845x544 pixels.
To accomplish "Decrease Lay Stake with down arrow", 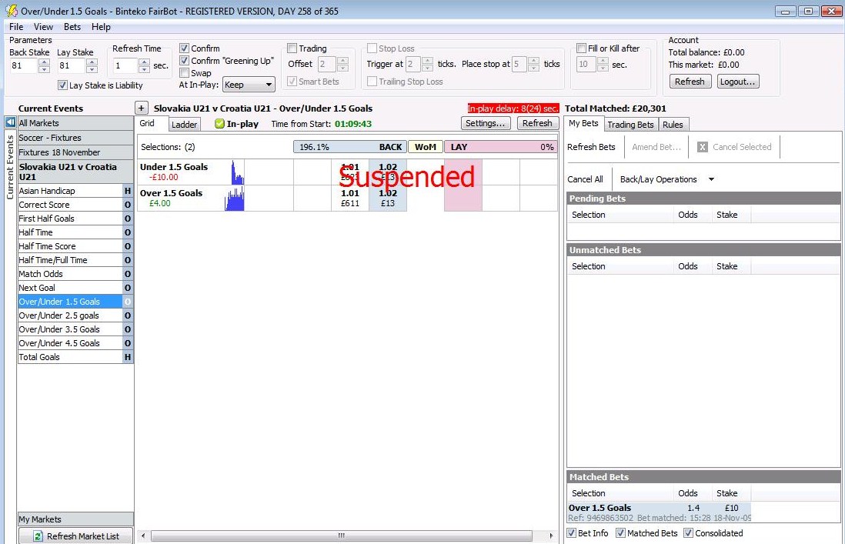I will pos(92,69).
